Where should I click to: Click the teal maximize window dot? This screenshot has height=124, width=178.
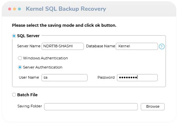[19, 9]
